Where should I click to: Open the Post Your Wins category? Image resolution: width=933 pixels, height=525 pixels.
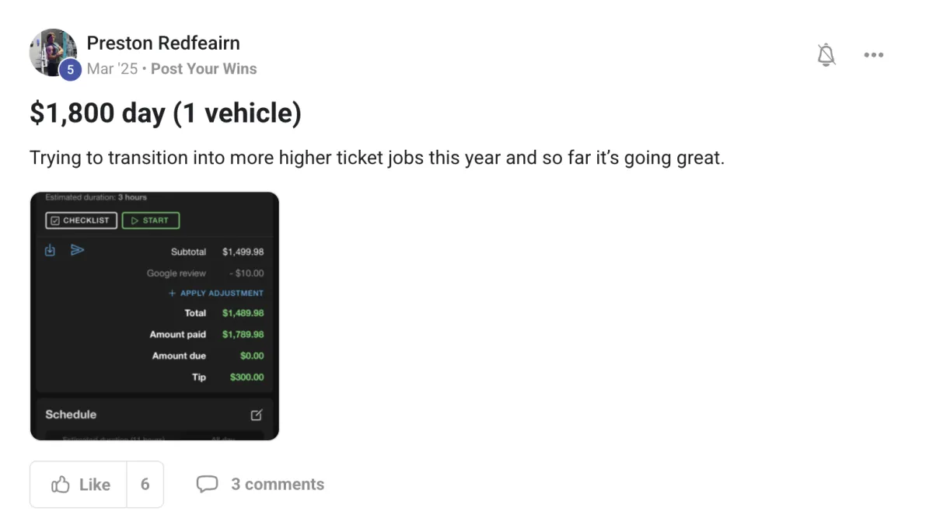click(204, 69)
